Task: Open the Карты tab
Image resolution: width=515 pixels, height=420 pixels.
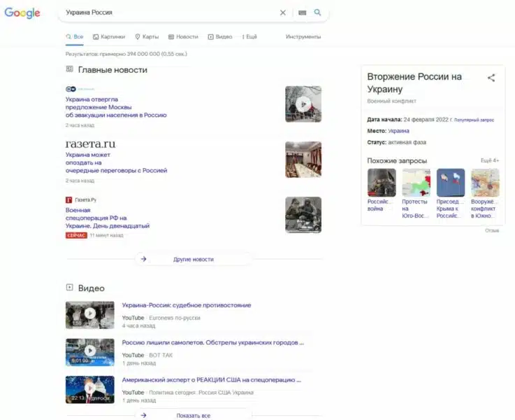Action: [147, 36]
